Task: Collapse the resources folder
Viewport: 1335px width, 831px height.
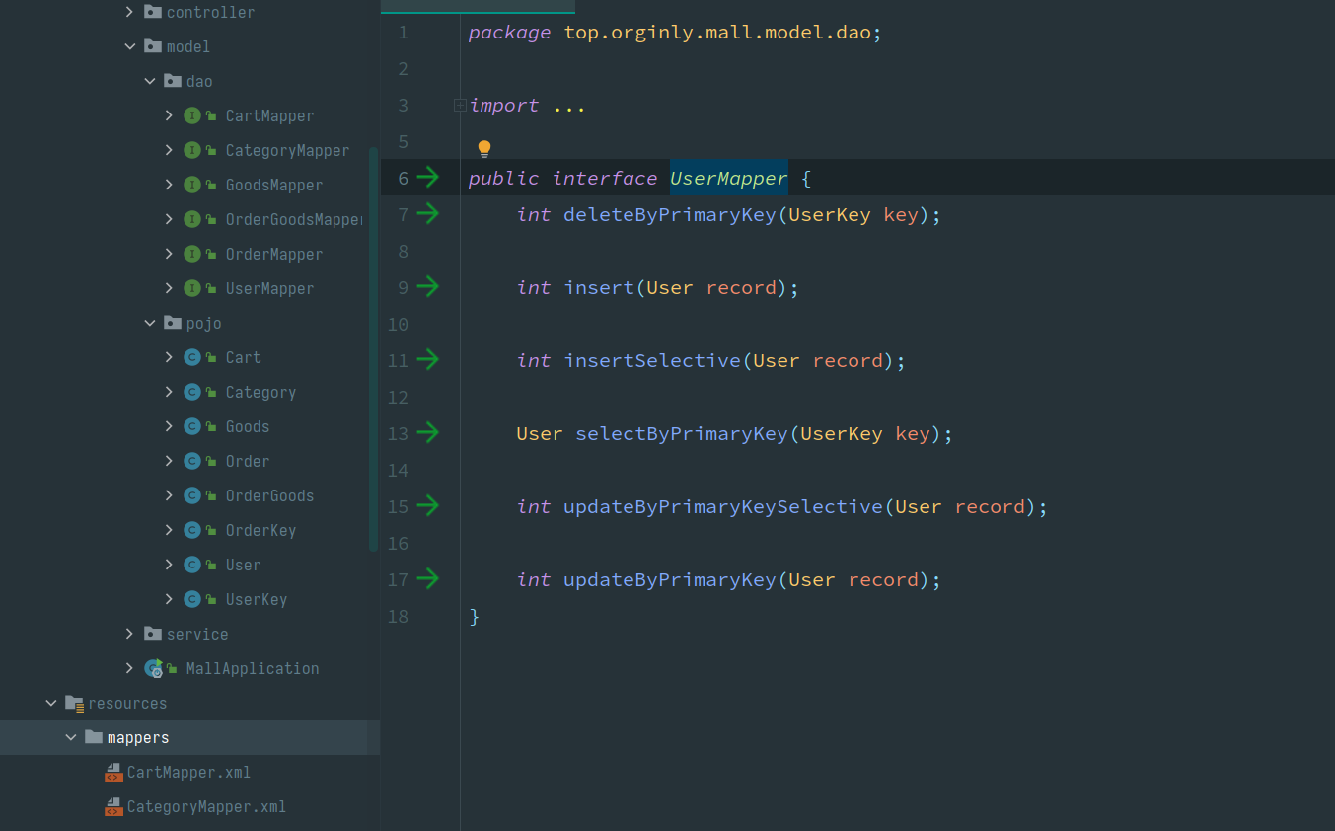Action: click(x=50, y=703)
